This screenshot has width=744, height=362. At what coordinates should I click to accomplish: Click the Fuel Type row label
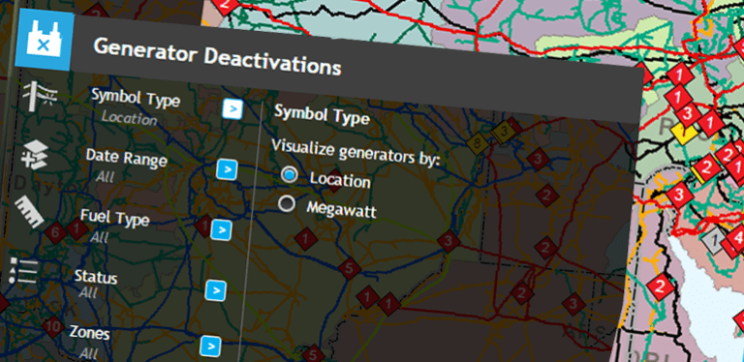tap(115, 218)
